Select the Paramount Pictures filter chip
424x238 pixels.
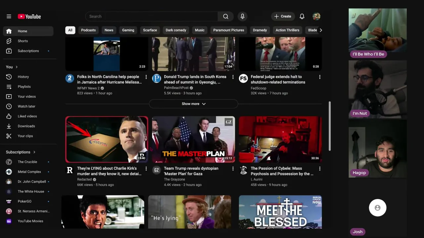click(x=229, y=30)
